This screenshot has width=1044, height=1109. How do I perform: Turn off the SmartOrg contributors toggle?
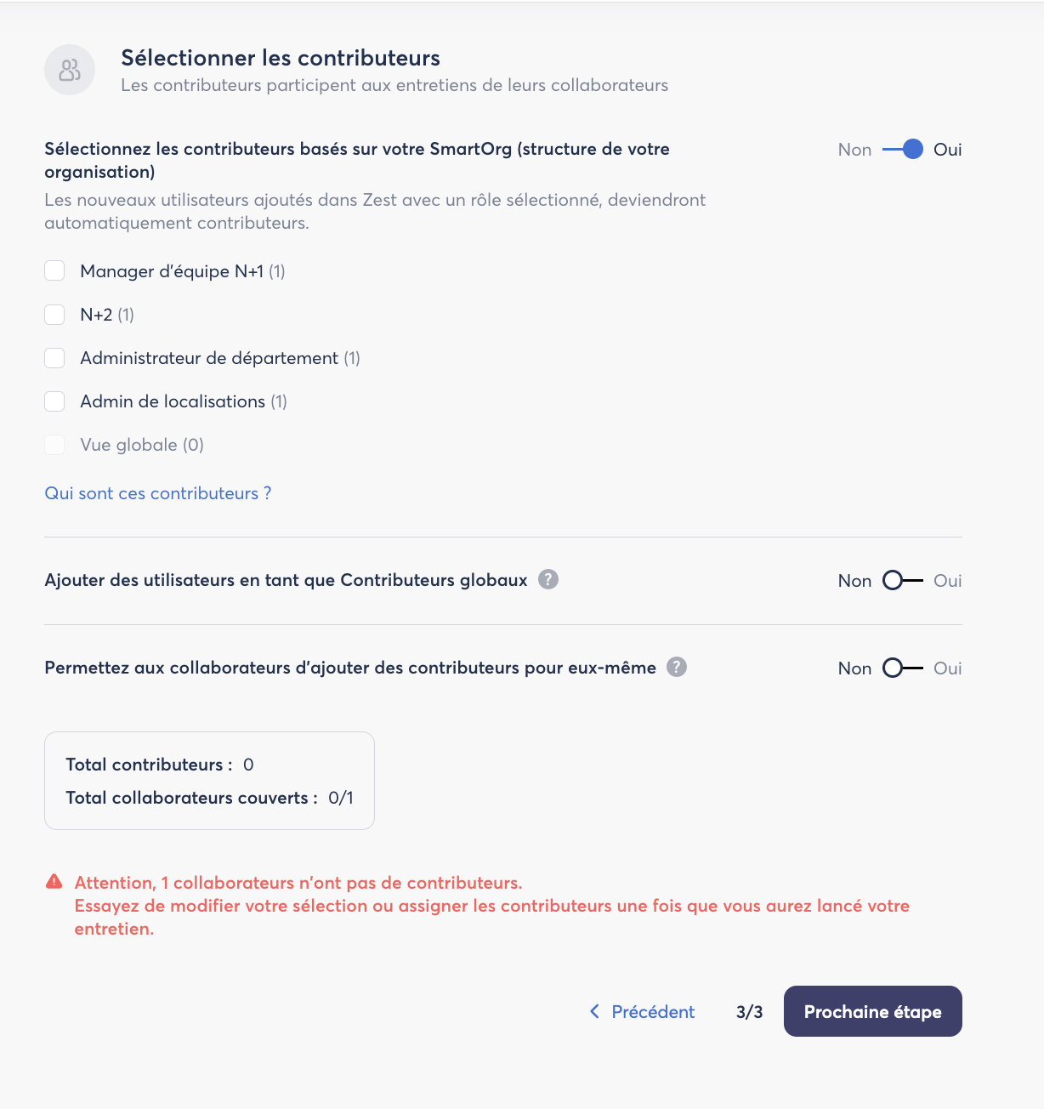click(902, 150)
